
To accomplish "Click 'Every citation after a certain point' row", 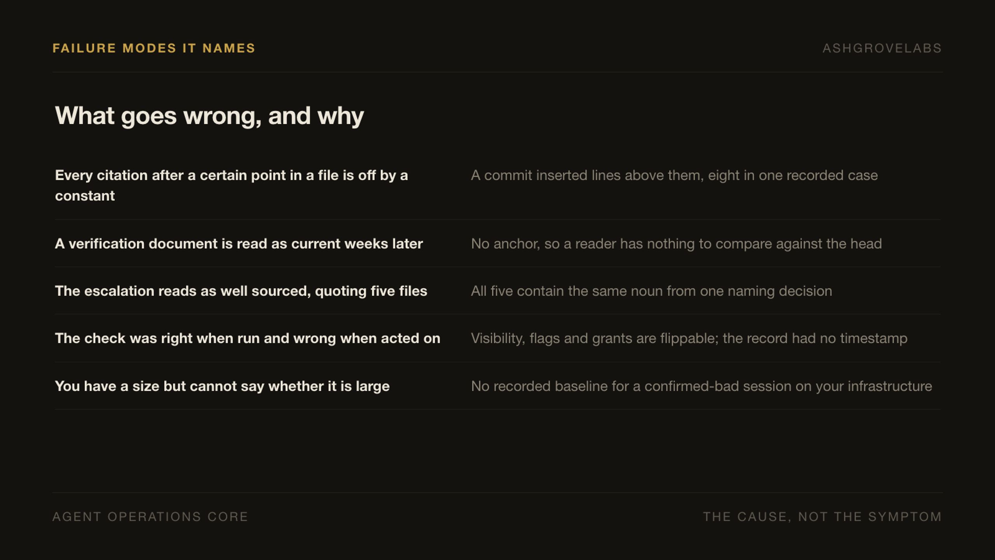I will point(497,185).
